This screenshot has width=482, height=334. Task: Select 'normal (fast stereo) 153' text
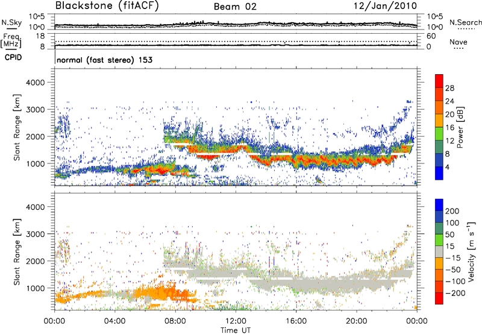point(104,60)
